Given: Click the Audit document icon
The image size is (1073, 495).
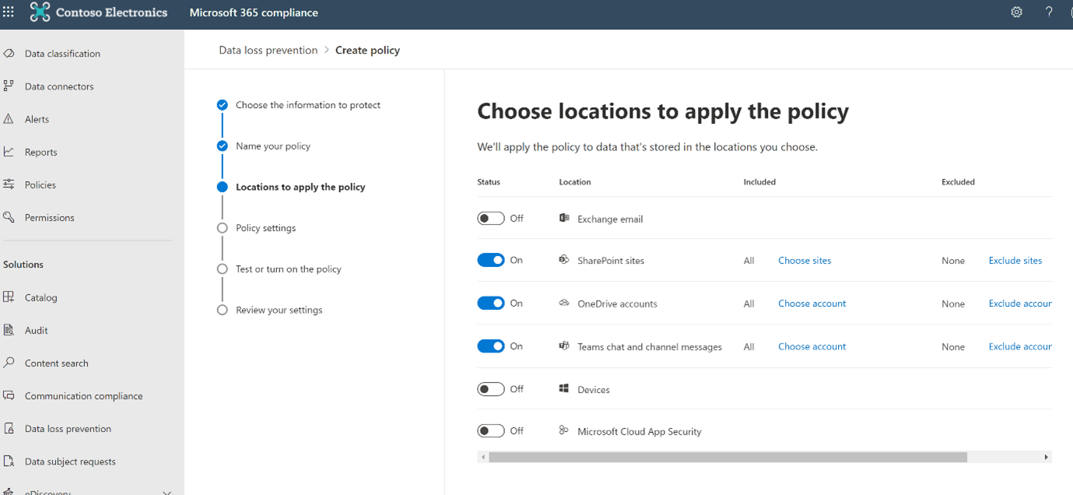Looking at the screenshot, I should pyautogui.click(x=9, y=330).
